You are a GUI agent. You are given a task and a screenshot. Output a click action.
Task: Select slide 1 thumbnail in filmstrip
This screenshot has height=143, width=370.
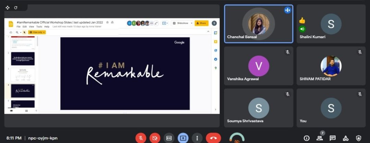[23, 43]
